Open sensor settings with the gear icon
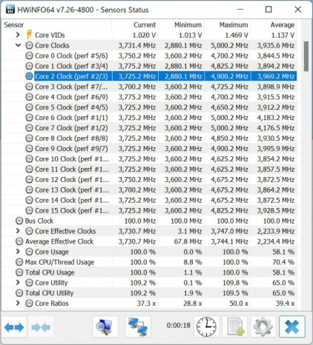The height and width of the screenshot is (345, 313). coord(263,326)
